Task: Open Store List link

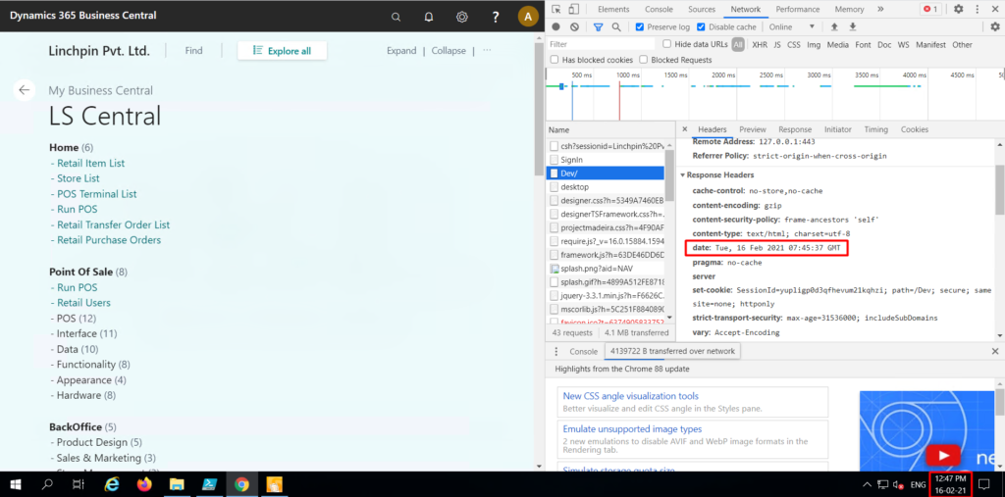Action: pos(79,178)
